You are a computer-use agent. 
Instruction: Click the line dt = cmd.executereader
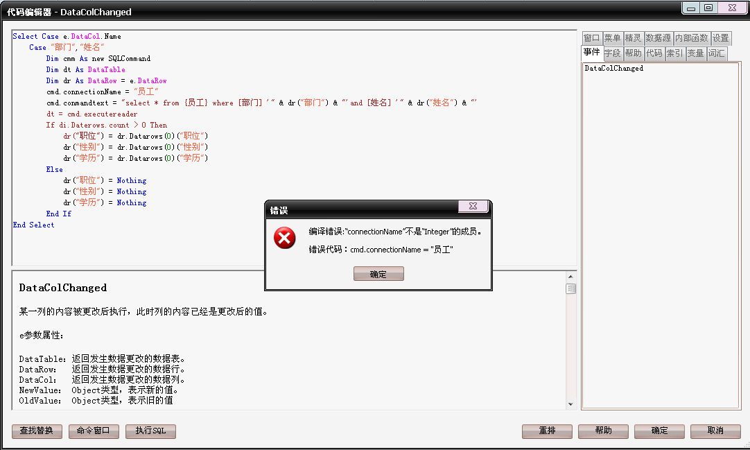click(91, 114)
